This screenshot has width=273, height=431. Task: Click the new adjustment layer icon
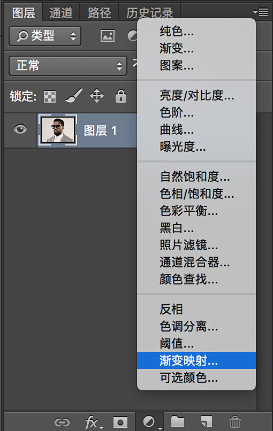[149, 421]
